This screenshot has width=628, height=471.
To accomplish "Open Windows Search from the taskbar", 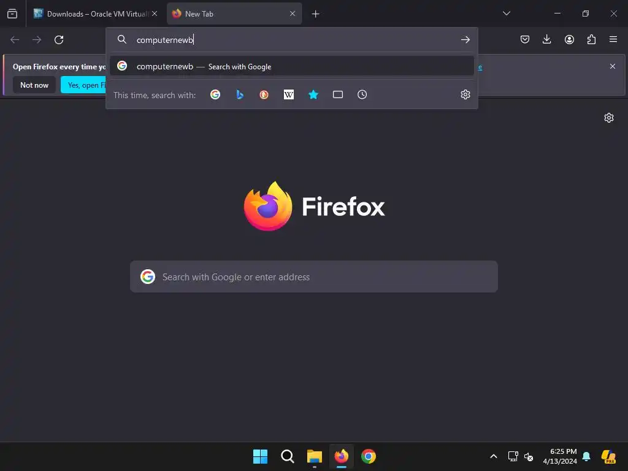I will 287,456.
